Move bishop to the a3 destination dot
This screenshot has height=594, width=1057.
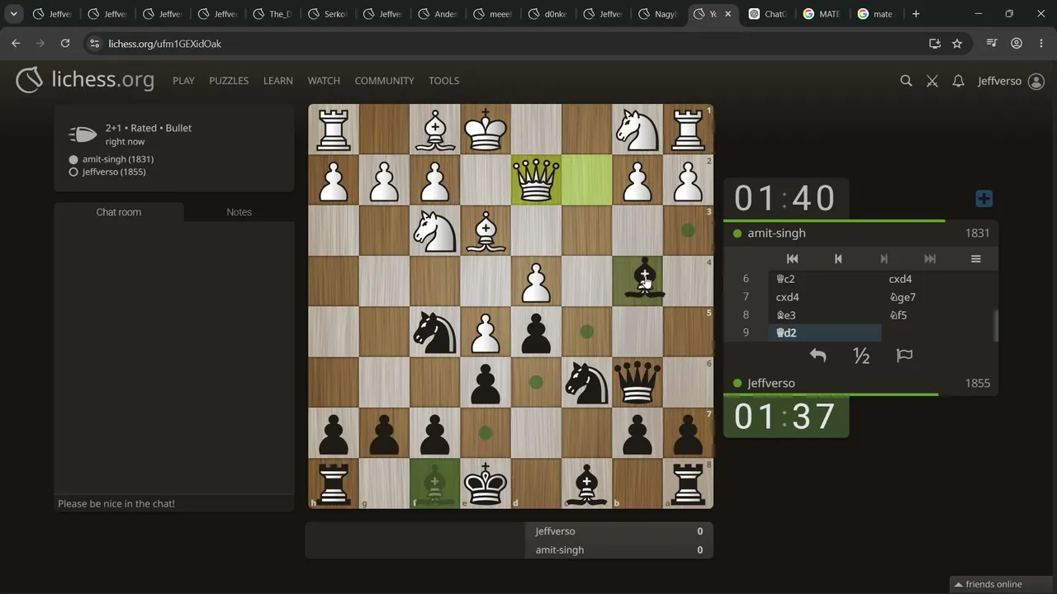coord(688,231)
